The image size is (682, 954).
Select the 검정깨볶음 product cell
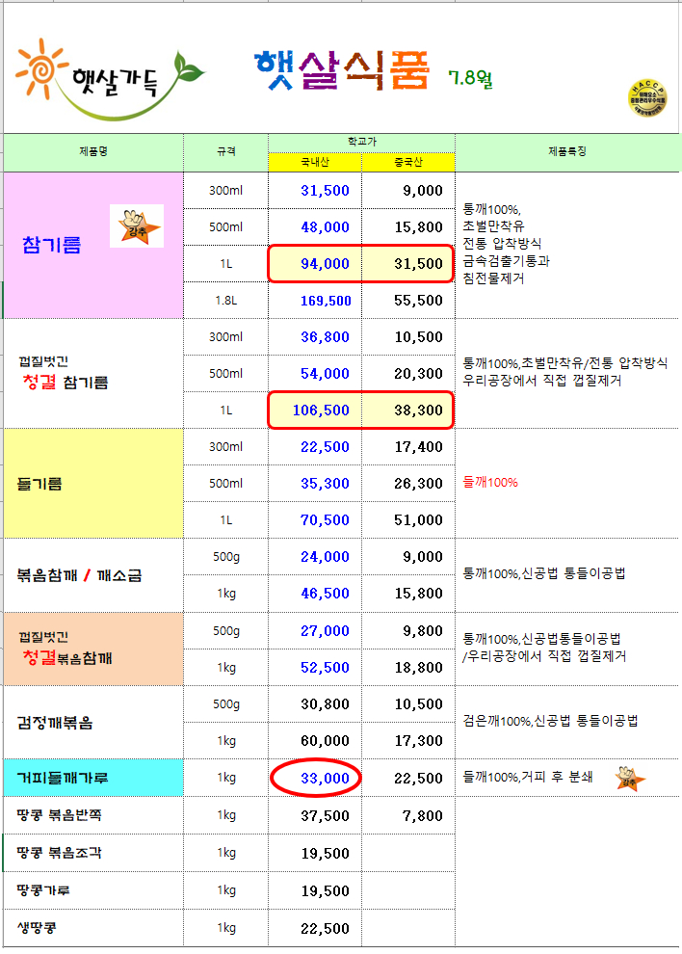click(x=93, y=723)
